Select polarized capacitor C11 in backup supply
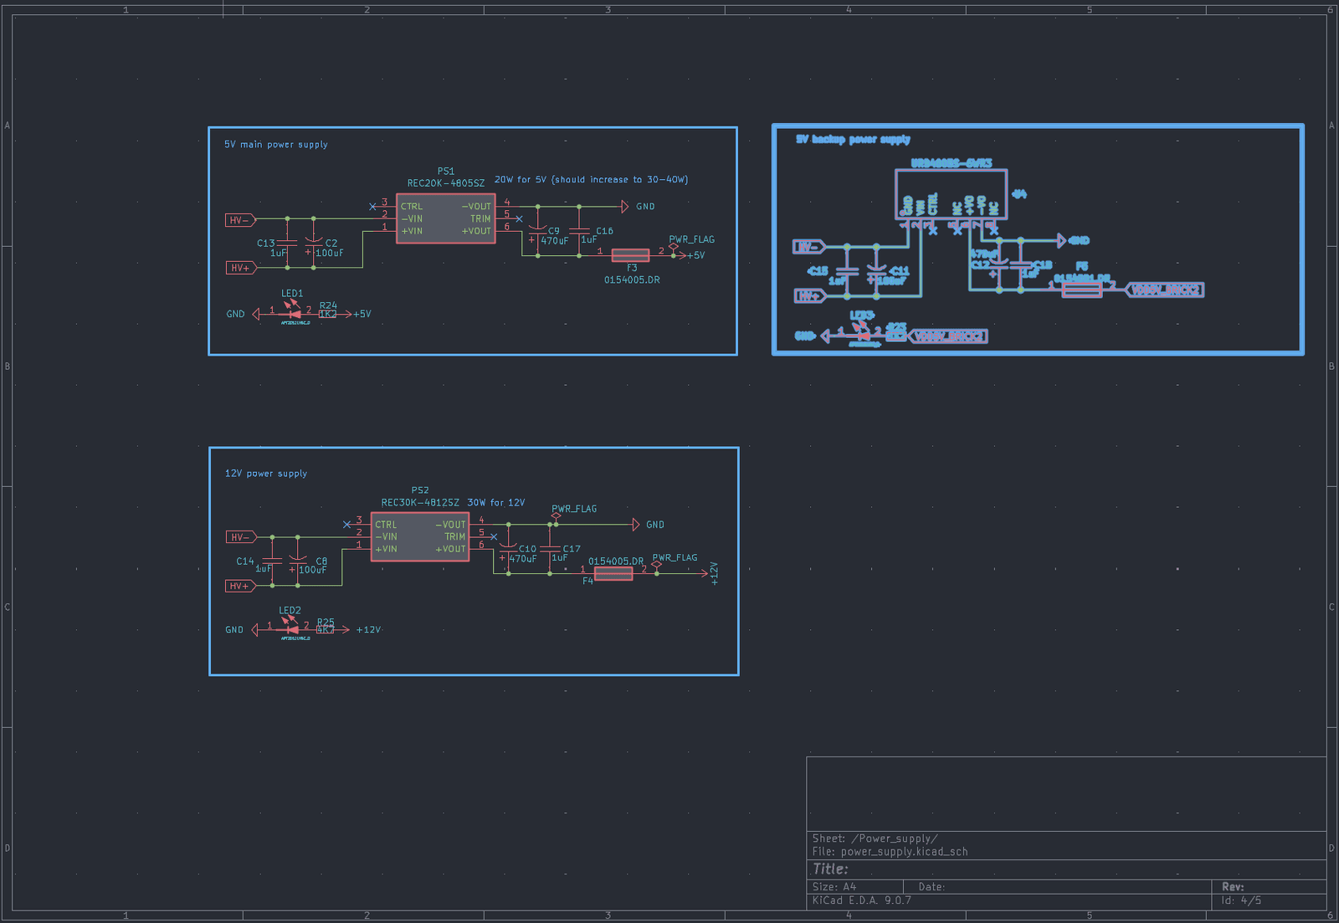 [876, 270]
